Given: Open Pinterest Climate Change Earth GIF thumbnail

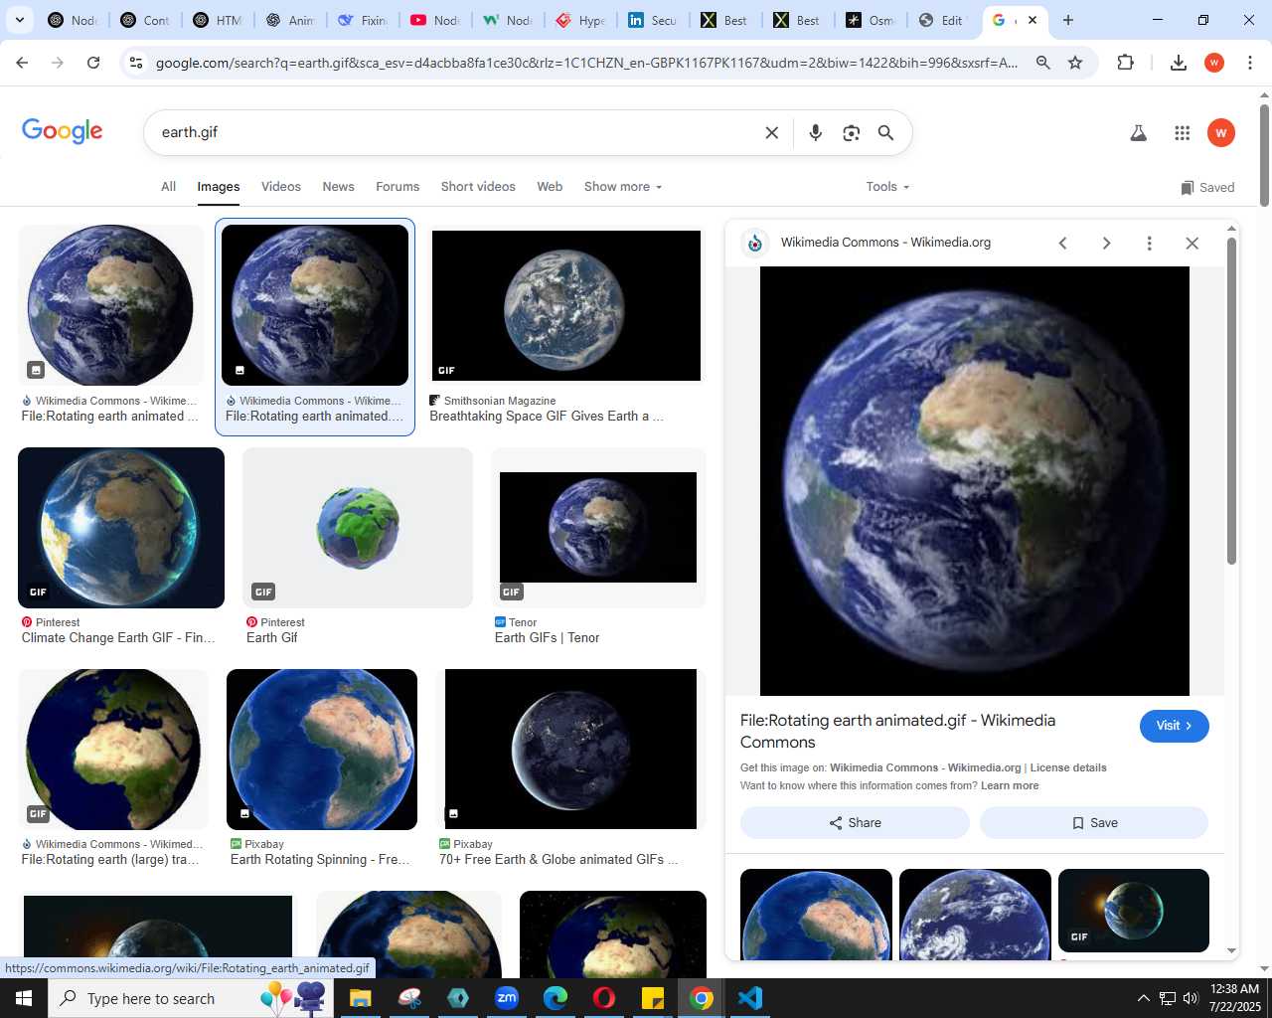Looking at the screenshot, I should click(x=121, y=528).
